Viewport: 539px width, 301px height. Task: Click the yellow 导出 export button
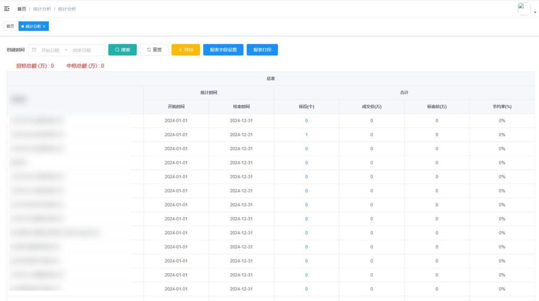click(x=186, y=50)
